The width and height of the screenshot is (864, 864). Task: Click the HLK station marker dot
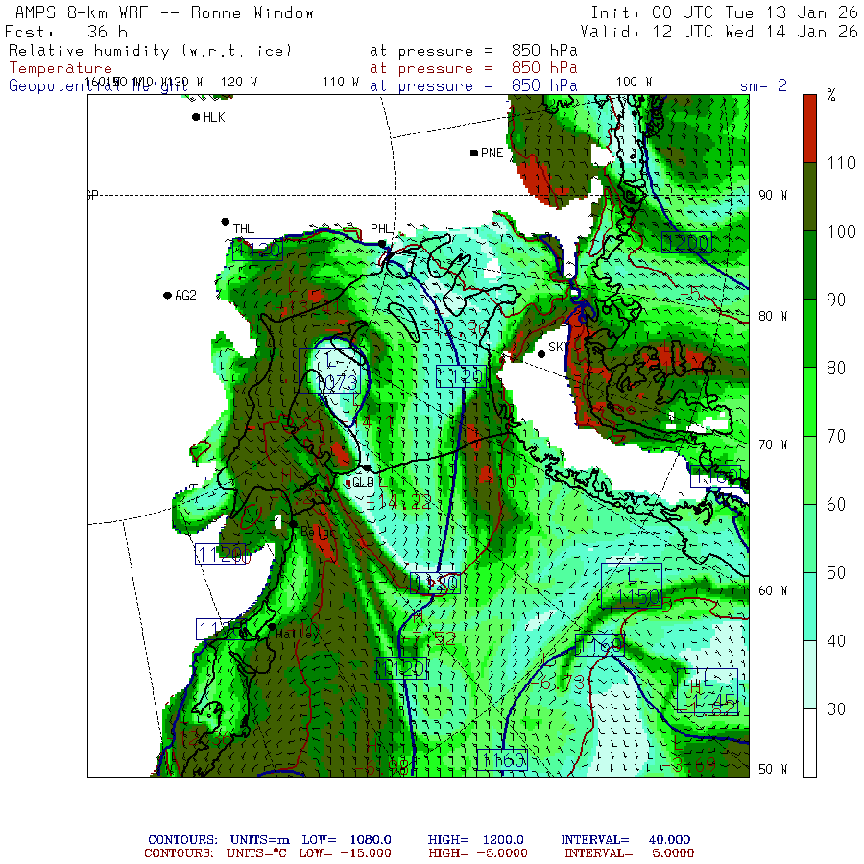tap(196, 117)
